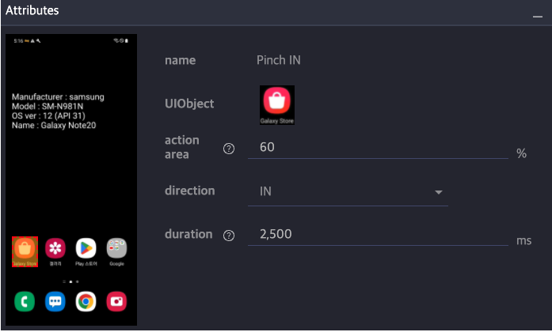Tap the home screen page indicator dots
The height and width of the screenshot is (332, 552).
point(70,281)
